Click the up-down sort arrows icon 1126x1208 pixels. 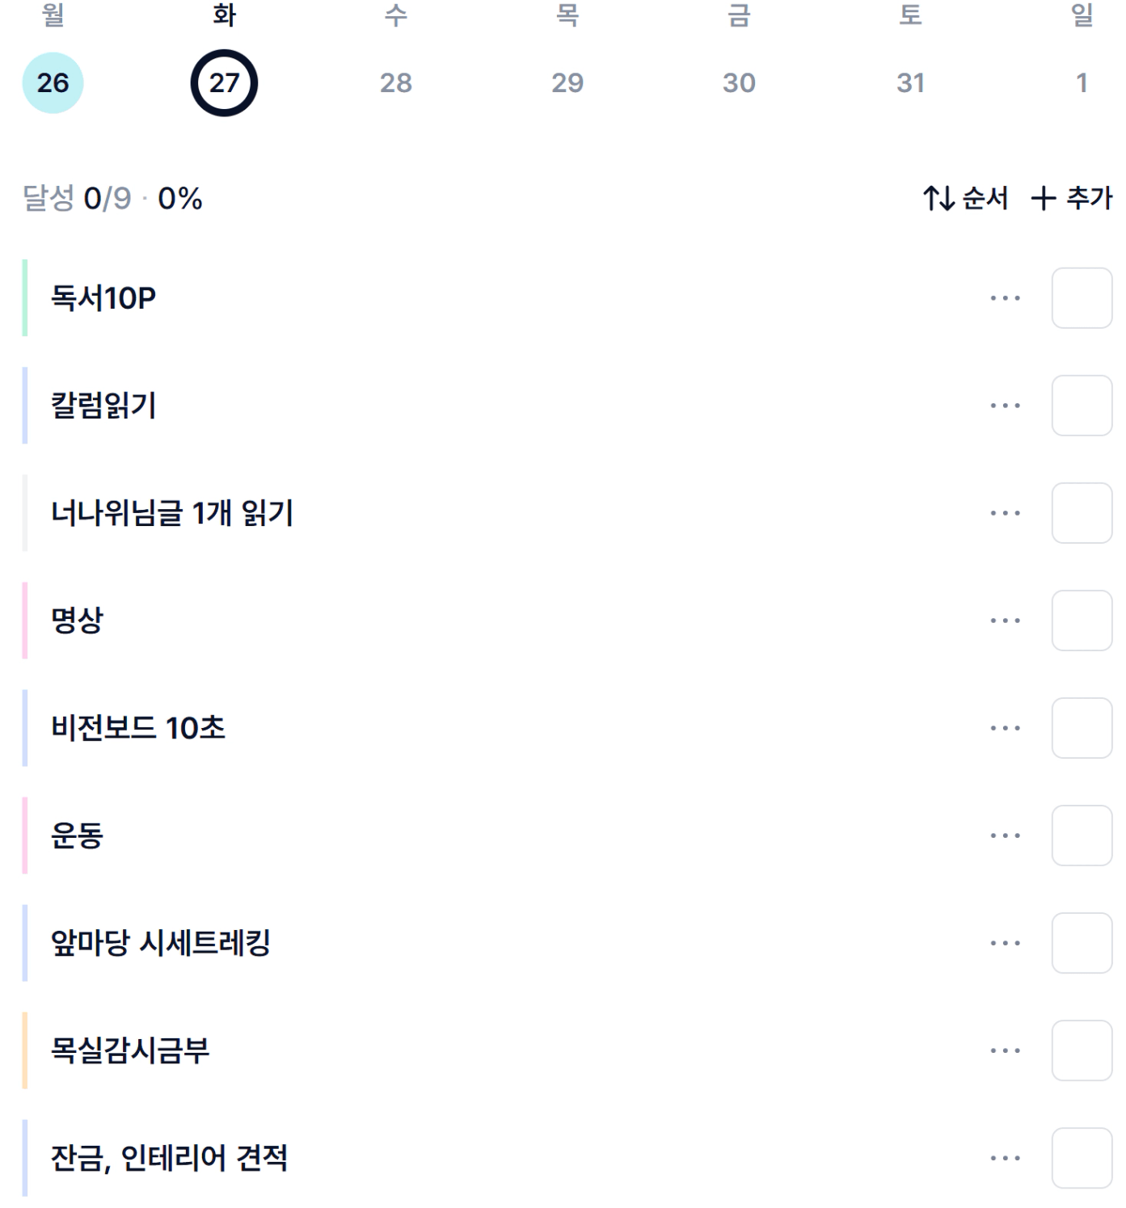[x=938, y=198]
